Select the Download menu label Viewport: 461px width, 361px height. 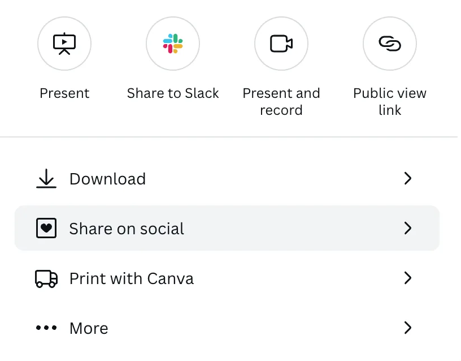click(107, 179)
